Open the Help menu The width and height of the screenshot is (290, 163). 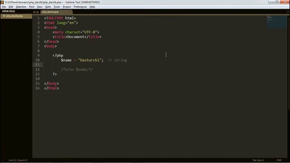pos(92,7)
